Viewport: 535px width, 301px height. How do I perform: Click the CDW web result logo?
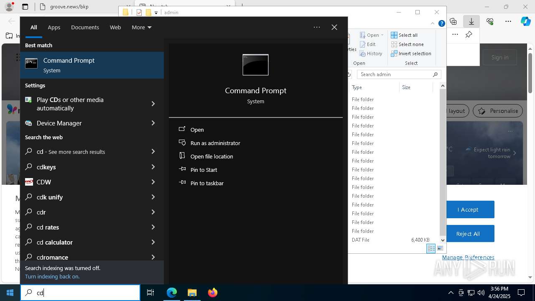(29, 182)
